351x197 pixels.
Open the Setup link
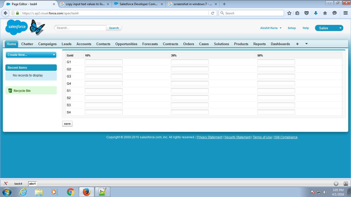(292, 28)
